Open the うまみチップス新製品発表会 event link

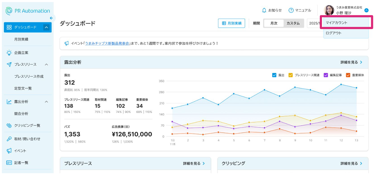(x=107, y=43)
